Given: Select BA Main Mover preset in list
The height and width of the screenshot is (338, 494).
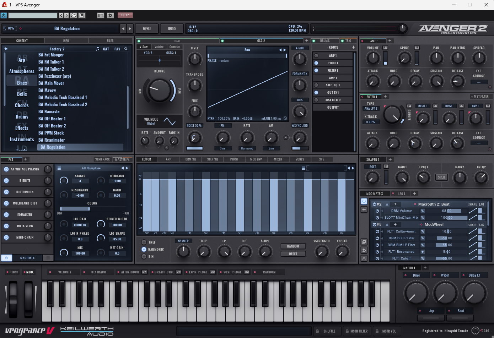Looking at the screenshot, I should click(x=51, y=83).
